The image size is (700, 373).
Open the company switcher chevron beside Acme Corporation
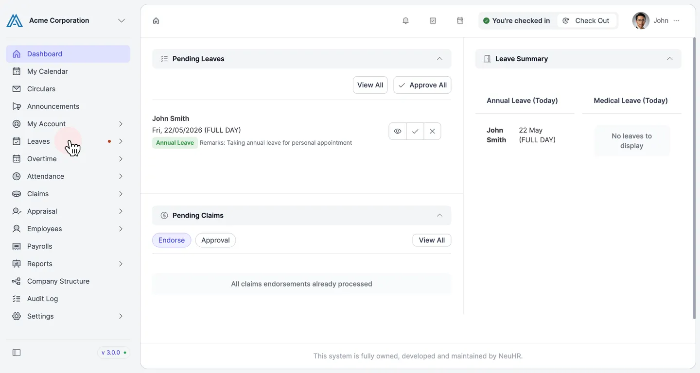[122, 20]
